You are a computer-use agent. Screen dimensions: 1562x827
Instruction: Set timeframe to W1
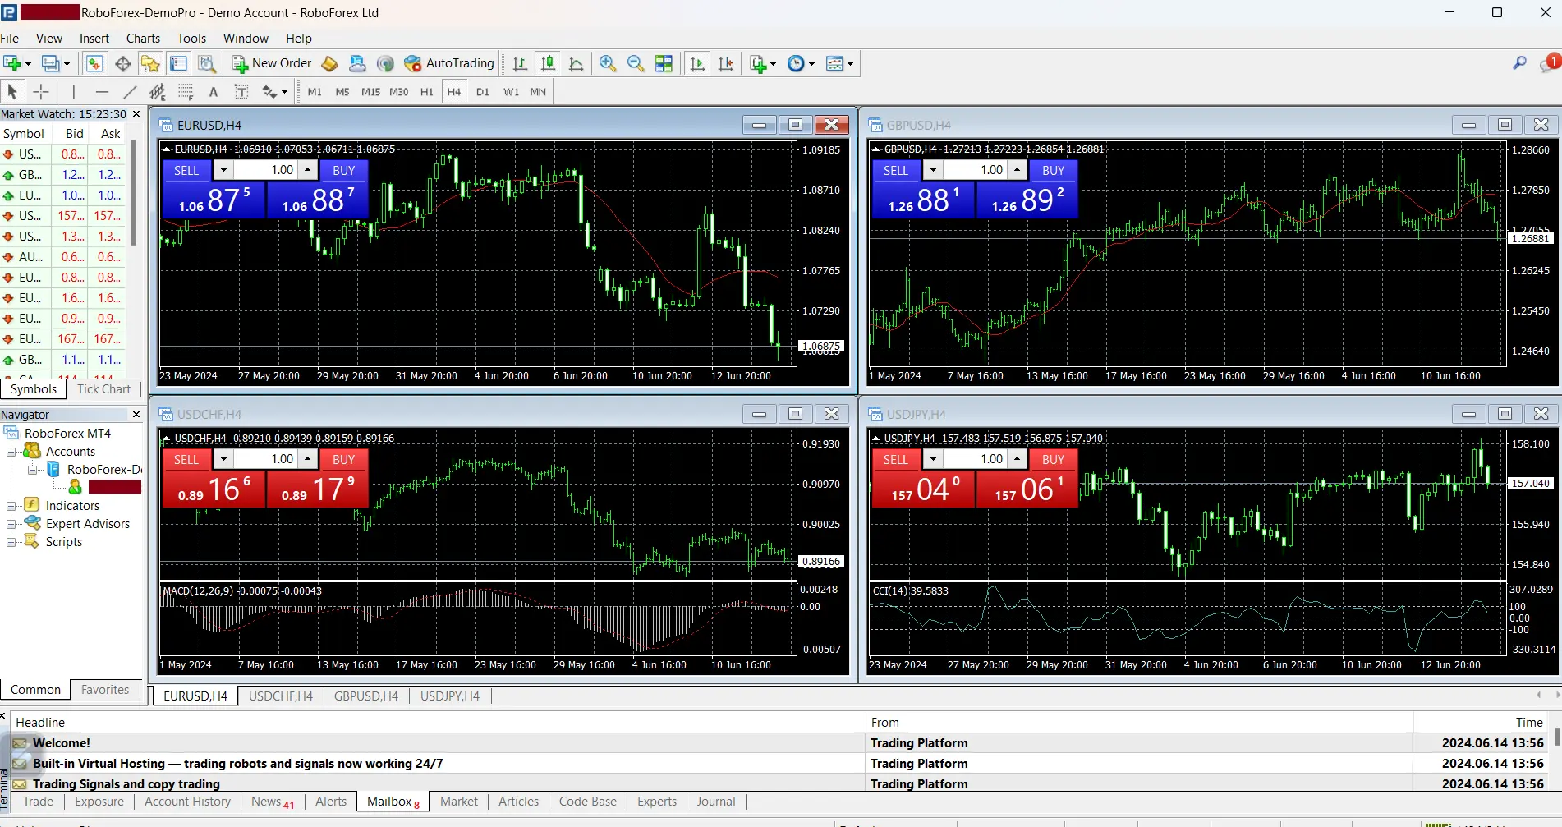pos(511,92)
